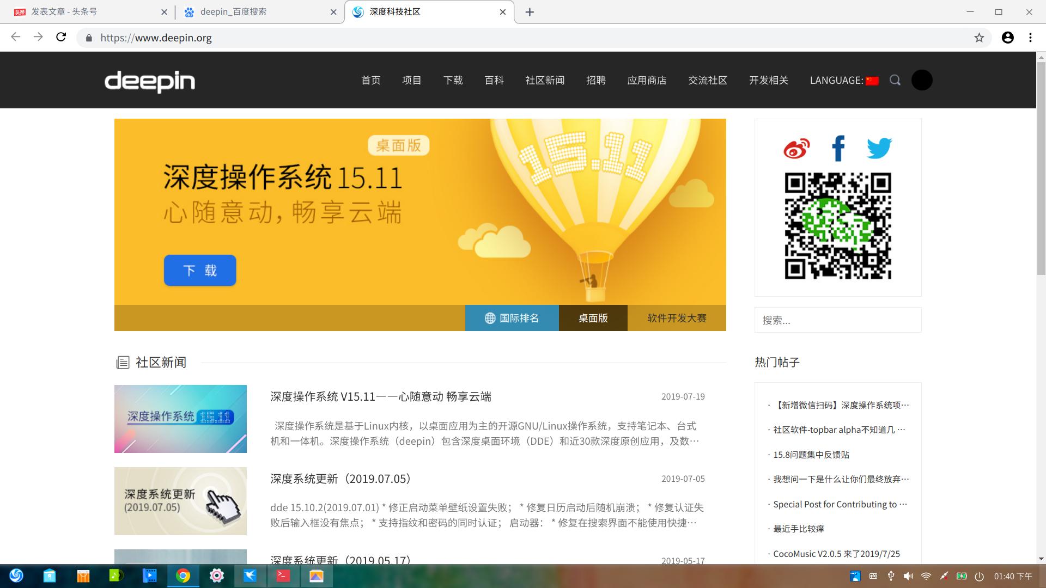This screenshot has height=588, width=1046.
Task: Open hot post CocoMusic V2.0.5
Action: 837,554
